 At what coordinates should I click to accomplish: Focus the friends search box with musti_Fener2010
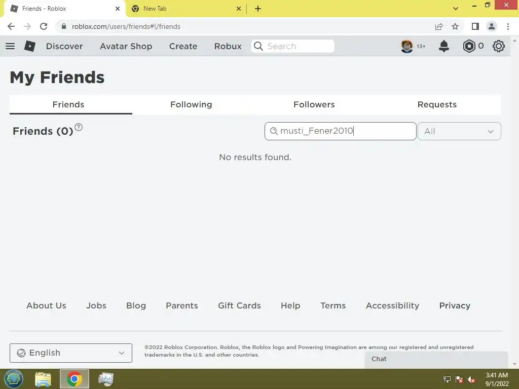click(x=340, y=131)
